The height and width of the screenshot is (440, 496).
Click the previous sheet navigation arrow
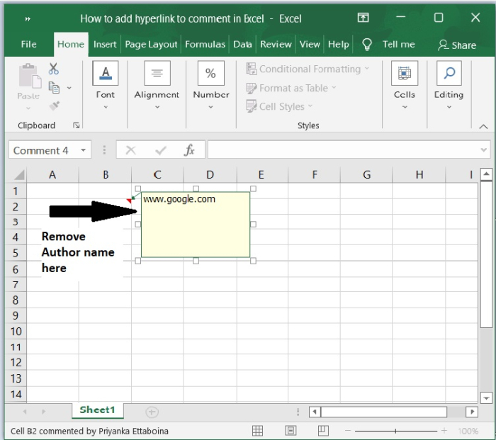(25, 412)
